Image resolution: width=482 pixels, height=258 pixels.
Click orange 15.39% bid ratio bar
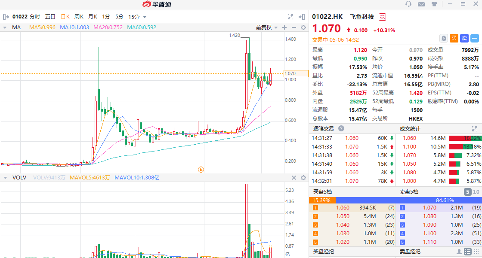click(x=322, y=200)
